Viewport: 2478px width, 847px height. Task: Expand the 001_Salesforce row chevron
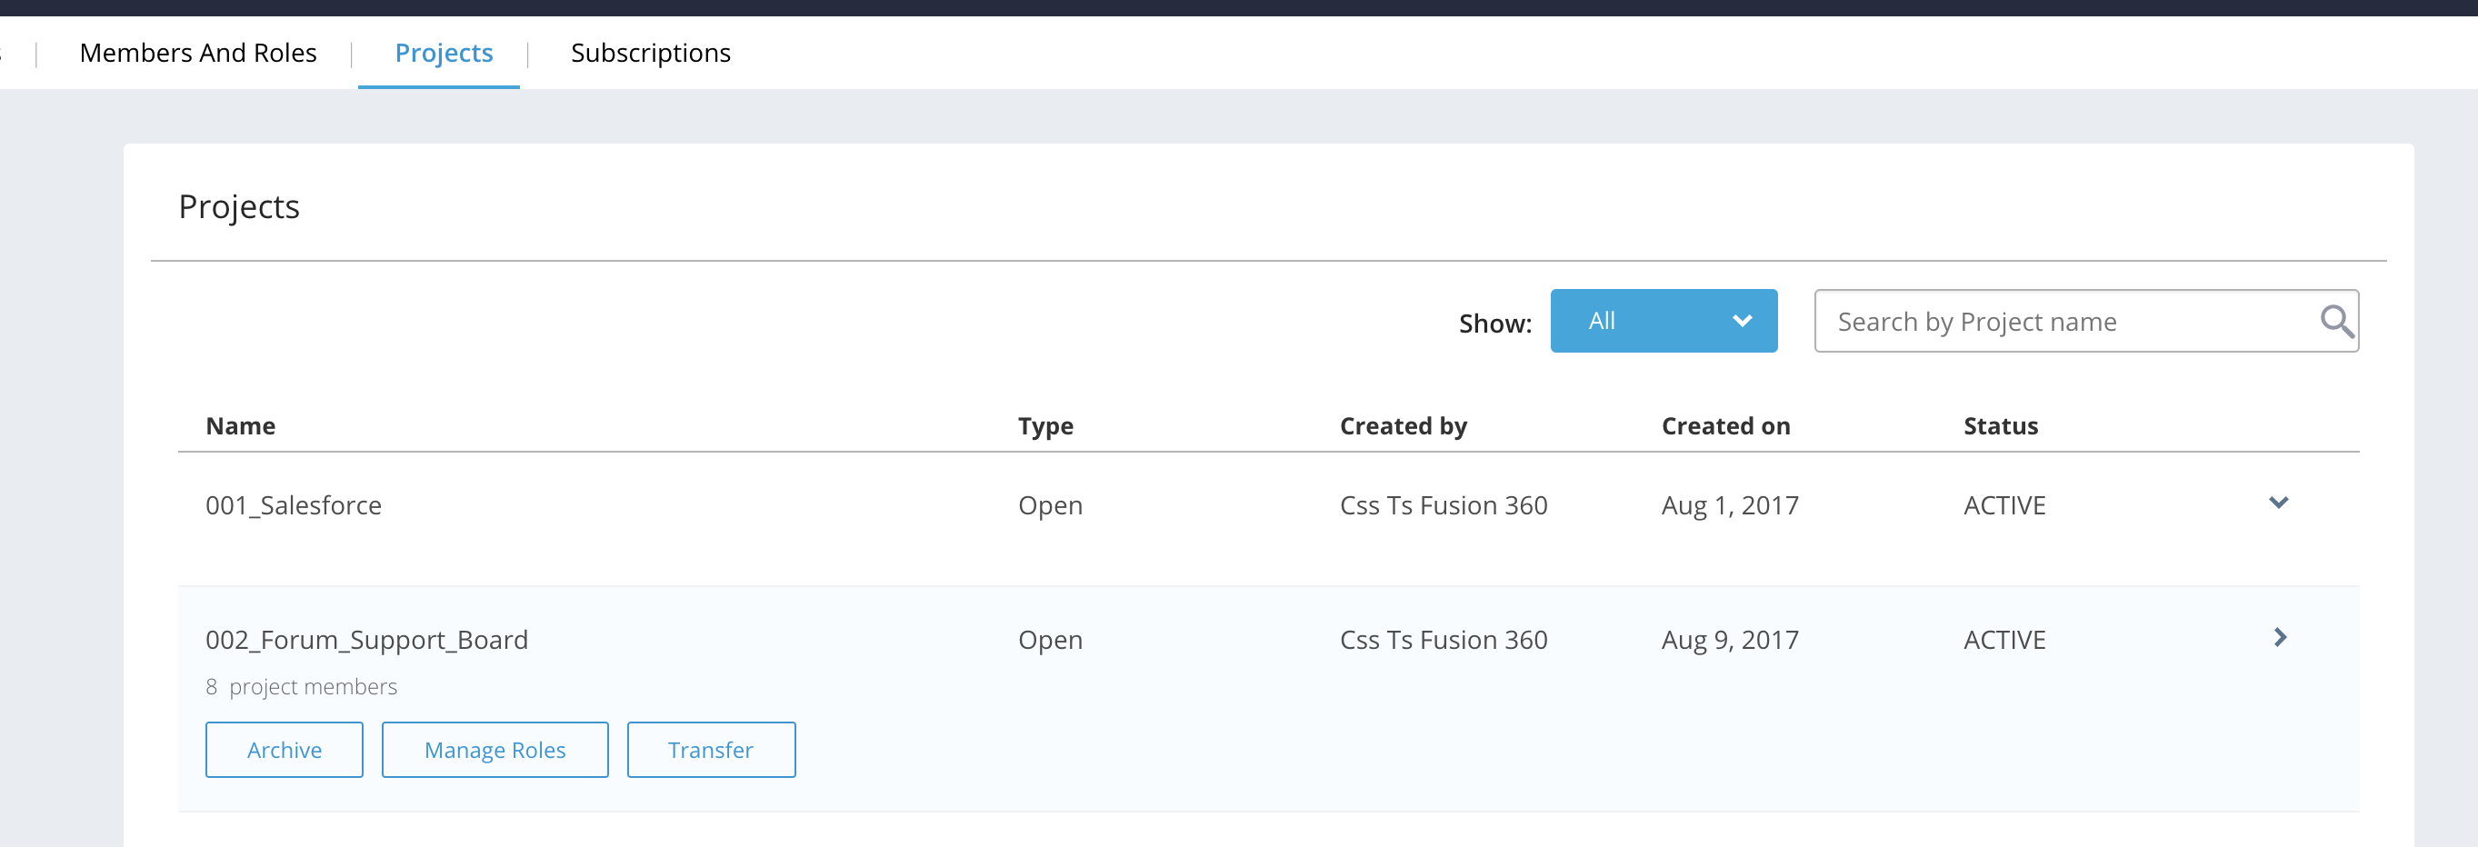(x=2278, y=503)
